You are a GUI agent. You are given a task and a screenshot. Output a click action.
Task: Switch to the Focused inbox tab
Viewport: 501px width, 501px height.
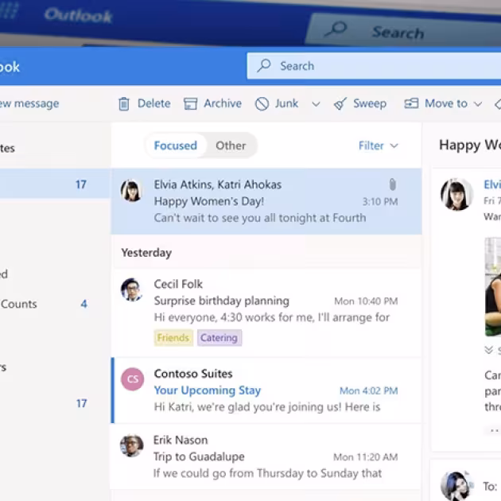point(175,146)
